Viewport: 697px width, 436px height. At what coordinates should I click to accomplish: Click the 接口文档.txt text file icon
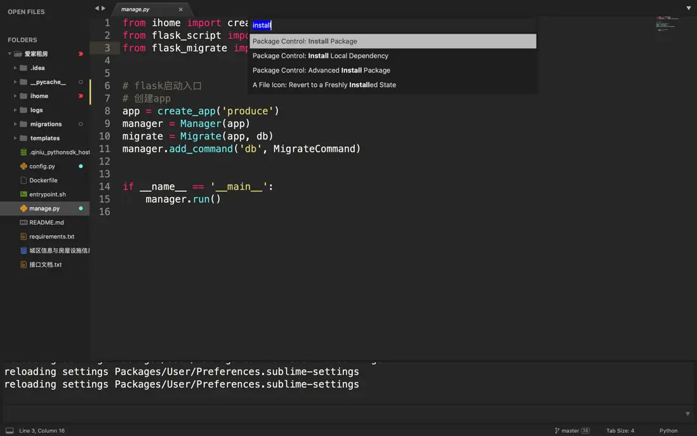click(x=23, y=264)
